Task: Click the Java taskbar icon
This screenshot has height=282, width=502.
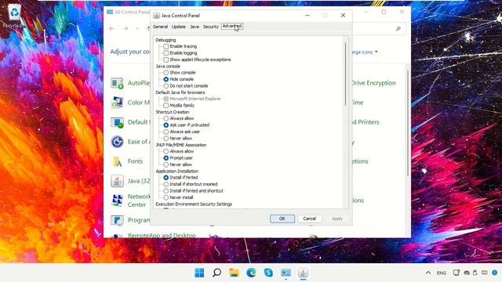Action: [303, 273]
